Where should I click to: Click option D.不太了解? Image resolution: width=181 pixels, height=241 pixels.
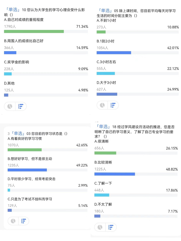pos(103,204)
